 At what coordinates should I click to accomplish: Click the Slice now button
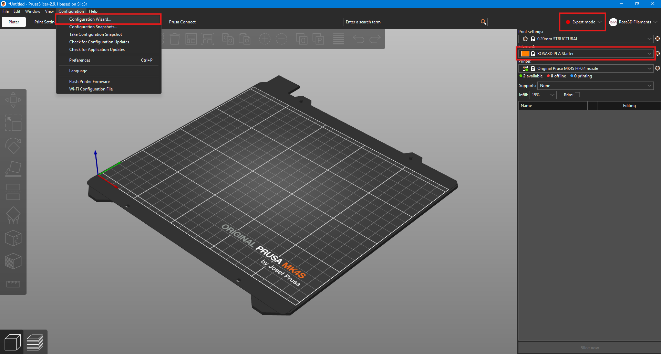click(x=589, y=347)
